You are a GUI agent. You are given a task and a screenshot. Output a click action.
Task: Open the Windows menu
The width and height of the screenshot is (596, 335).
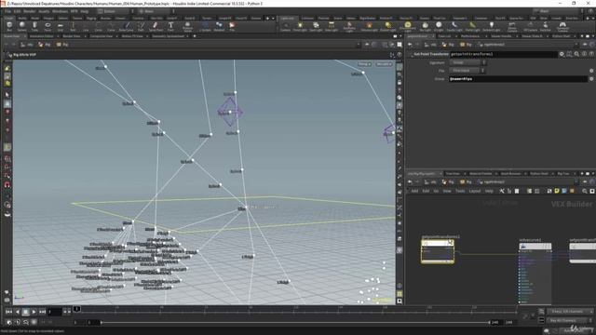(60, 11)
